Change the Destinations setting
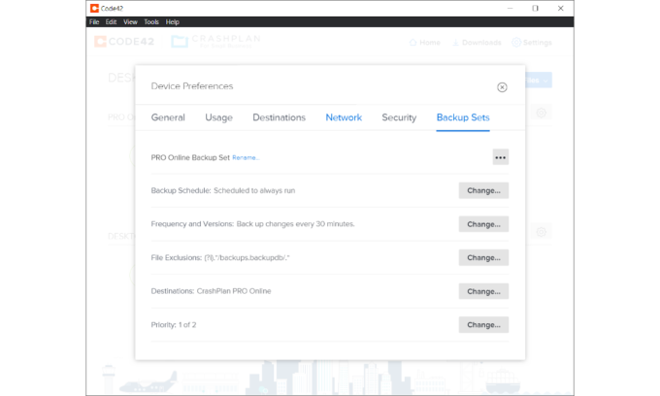This screenshot has height=396, width=660. (x=483, y=291)
